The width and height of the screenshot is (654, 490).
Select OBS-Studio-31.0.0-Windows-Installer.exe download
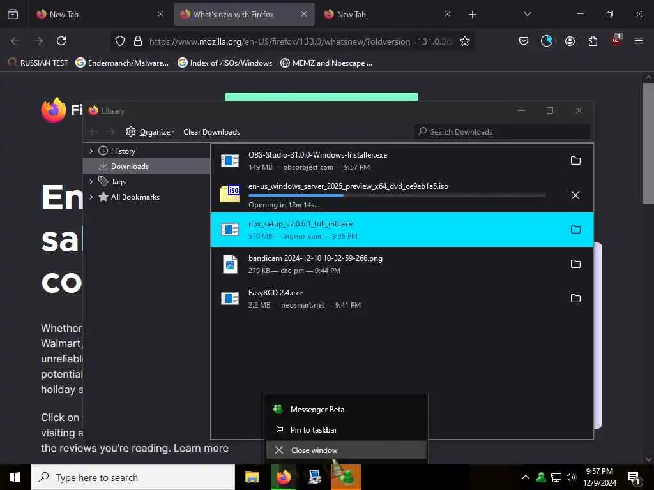click(x=402, y=161)
